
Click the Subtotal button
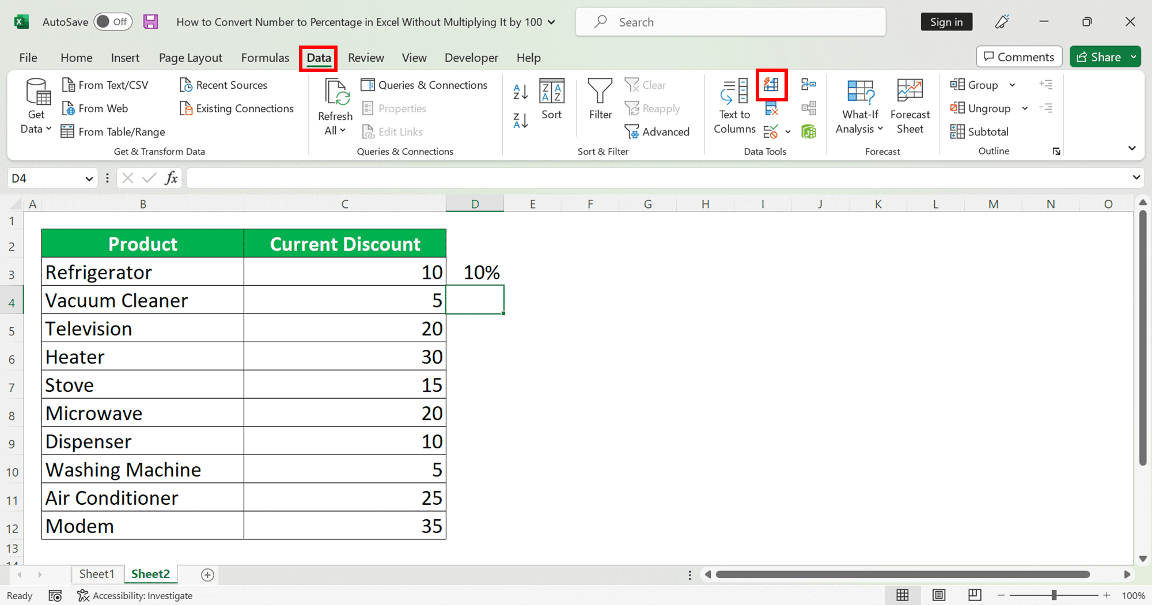pos(980,132)
